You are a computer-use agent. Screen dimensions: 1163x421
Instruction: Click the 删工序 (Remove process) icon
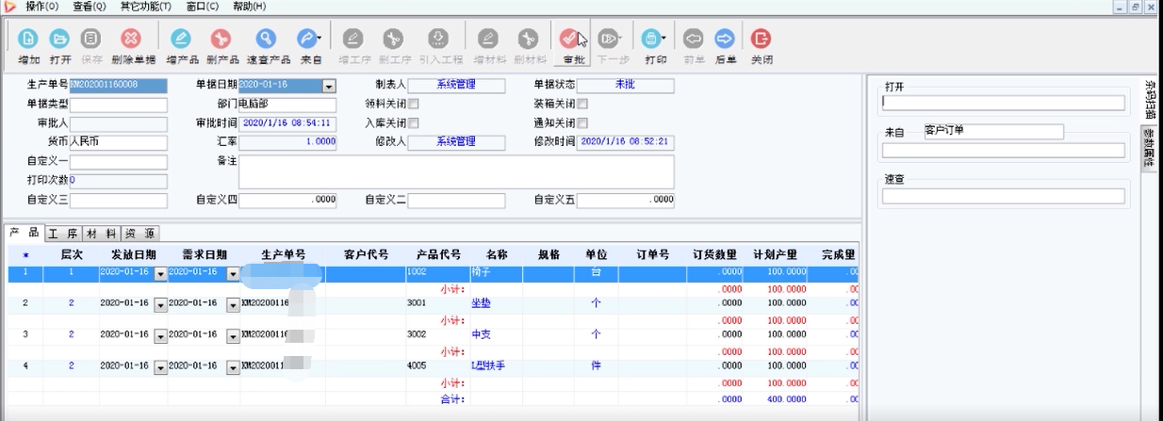tap(393, 39)
